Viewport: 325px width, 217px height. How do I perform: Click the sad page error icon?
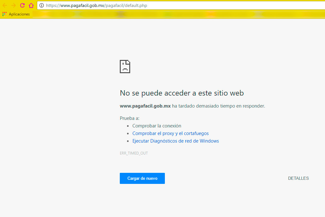125,67
